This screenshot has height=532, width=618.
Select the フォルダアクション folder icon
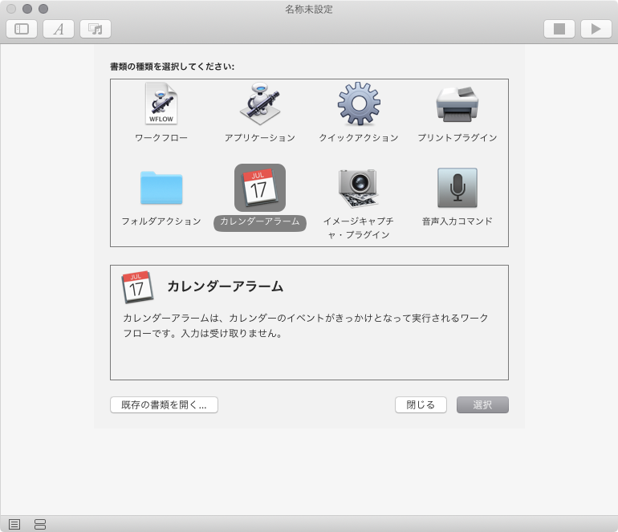pos(161,188)
